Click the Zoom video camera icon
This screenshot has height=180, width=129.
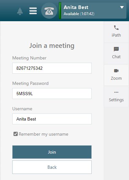tap(116, 71)
